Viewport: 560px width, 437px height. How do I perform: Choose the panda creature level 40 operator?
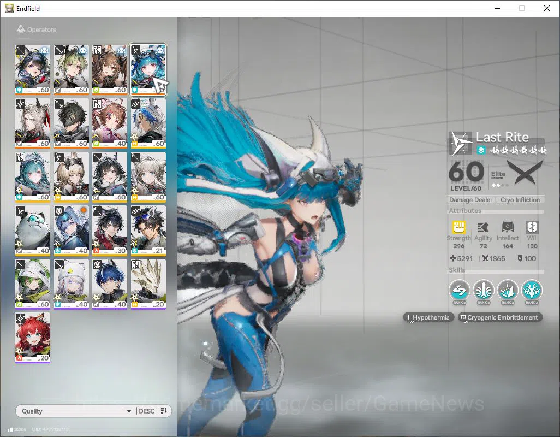pyautogui.click(x=33, y=230)
